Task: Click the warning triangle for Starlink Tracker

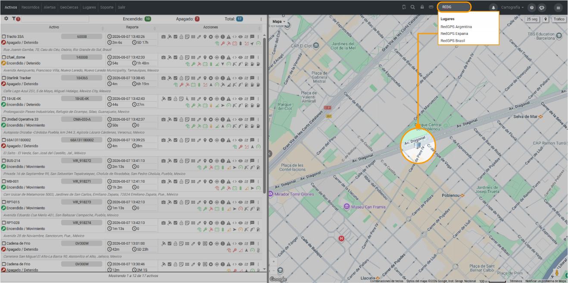Action: tap(228, 78)
